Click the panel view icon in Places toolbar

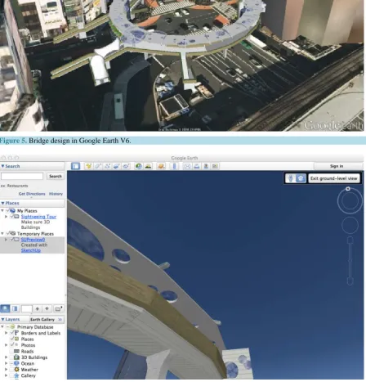[15, 308]
